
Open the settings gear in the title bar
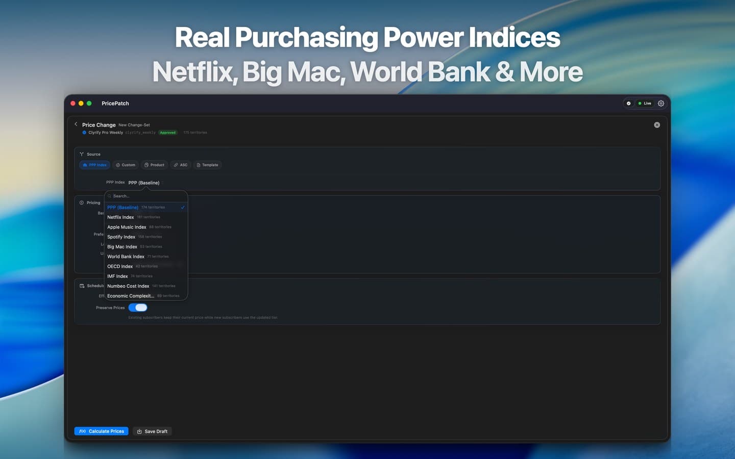661,103
